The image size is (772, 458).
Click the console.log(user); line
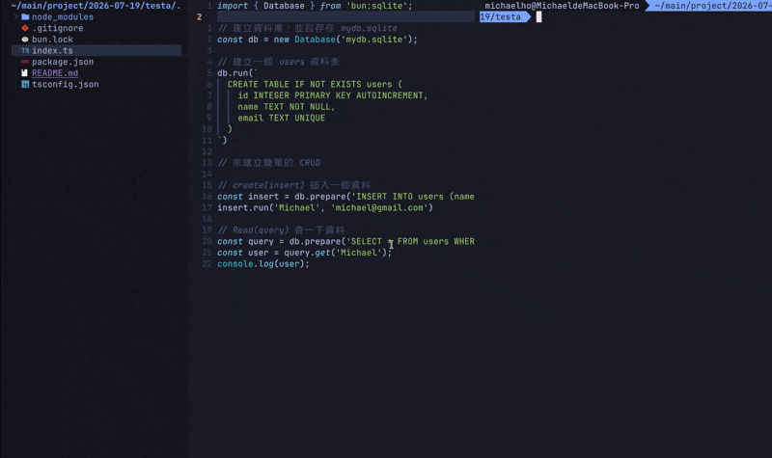click(x=263, y=264)
